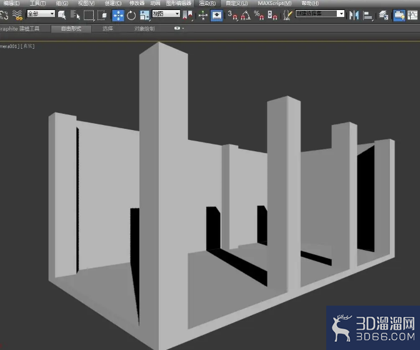Switch to the 选择 ribbon tab
This screenshot has height=350, width=420.
pyautogui.click(x=107, y=29)
